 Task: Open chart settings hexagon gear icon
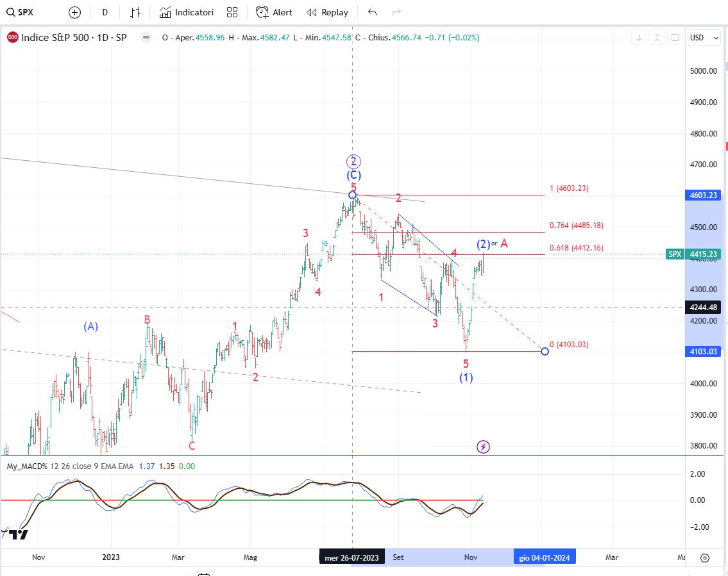[x=705, y=557]
